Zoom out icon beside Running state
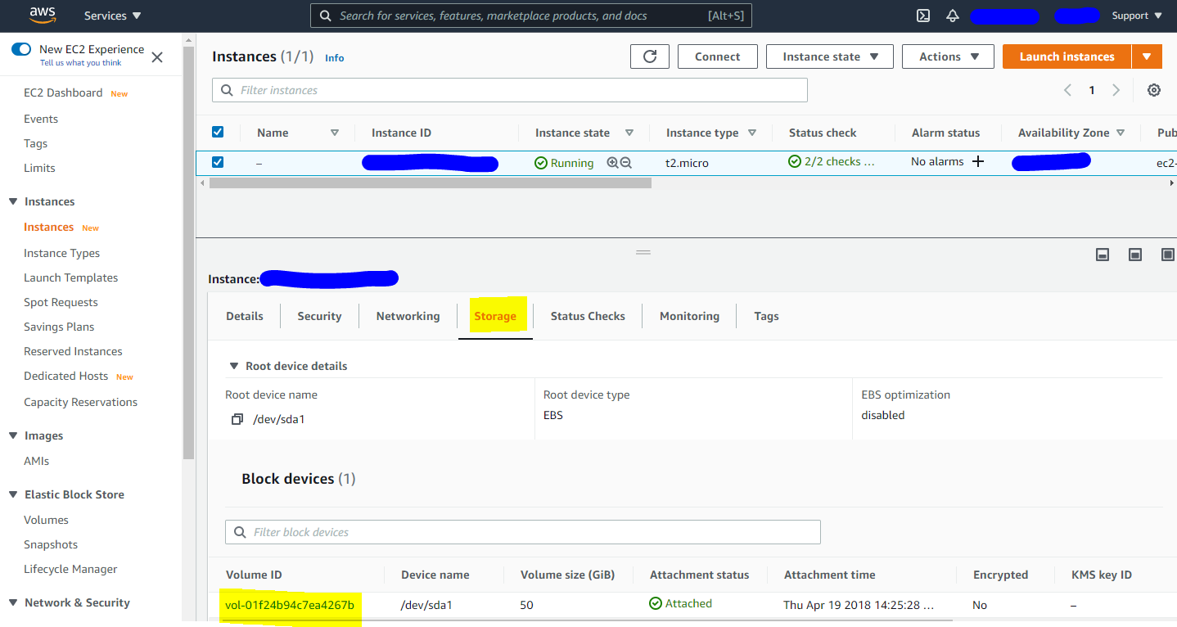This screenshot has height=627, width=1177. click(x=626, y=163)
